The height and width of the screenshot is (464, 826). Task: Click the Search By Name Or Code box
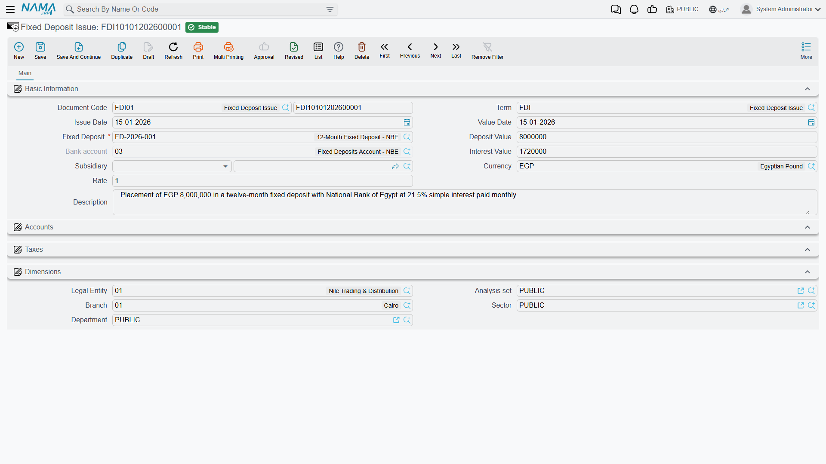[200, 9]
